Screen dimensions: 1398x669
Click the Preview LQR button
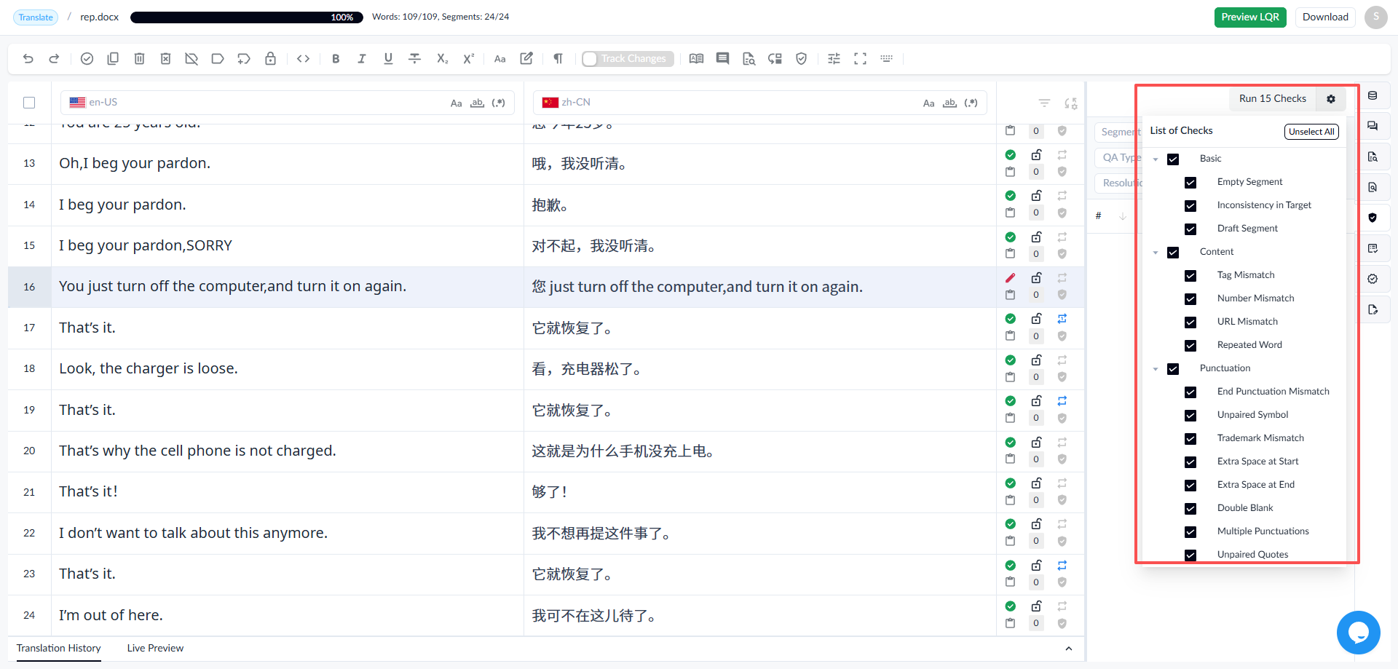1250,17
